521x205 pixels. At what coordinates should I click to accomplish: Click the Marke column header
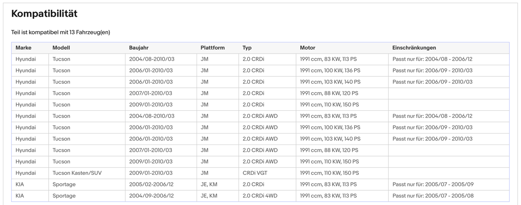(23, 48)
